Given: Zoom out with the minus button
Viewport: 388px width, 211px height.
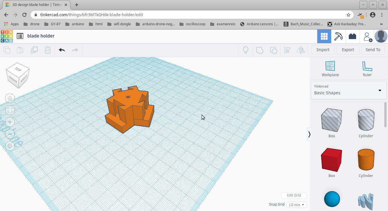Looking at the screenshot, I should coord(10,134).
